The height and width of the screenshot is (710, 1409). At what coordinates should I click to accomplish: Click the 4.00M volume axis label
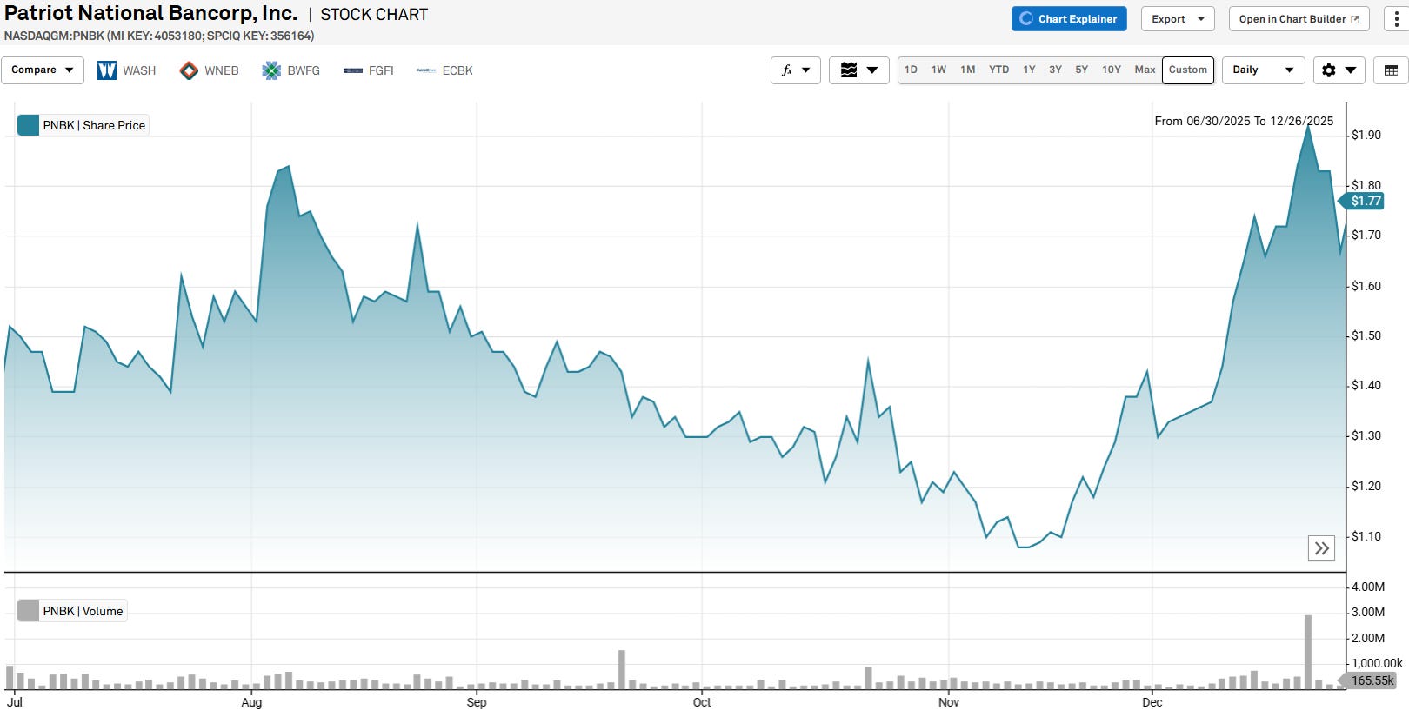pyautogui.click(x=1368, y=587)
